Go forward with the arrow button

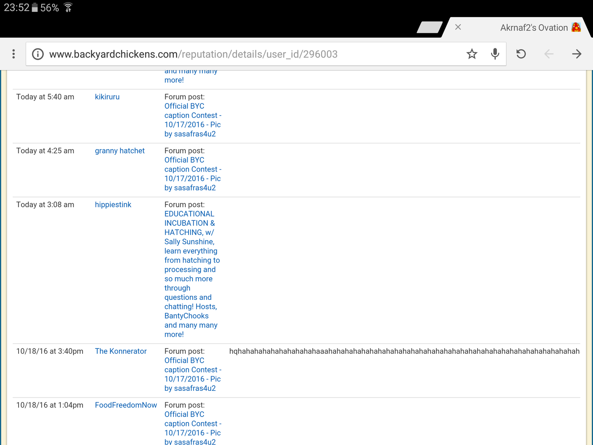(576, 54)
